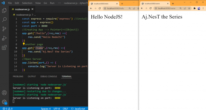Open the Source Control view
This screenshot has width=206, height=110.
coord(4,29)
